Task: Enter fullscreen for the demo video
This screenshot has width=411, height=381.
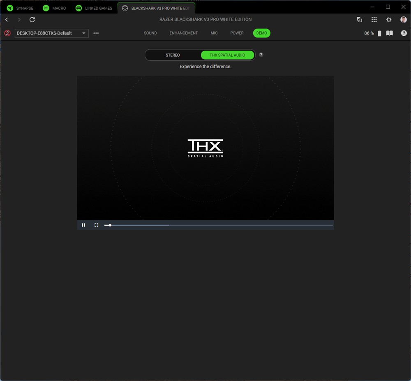Action: click(96, 225)
